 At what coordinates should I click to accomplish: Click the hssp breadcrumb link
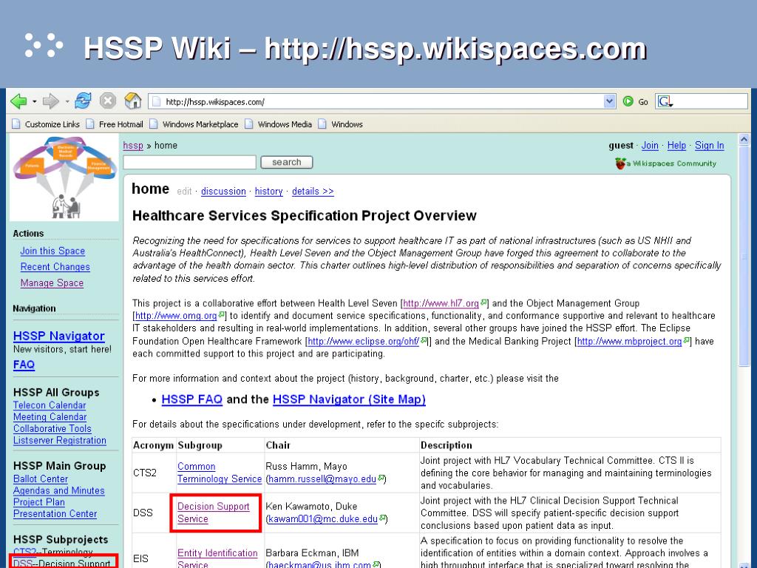tap(133, 146)
